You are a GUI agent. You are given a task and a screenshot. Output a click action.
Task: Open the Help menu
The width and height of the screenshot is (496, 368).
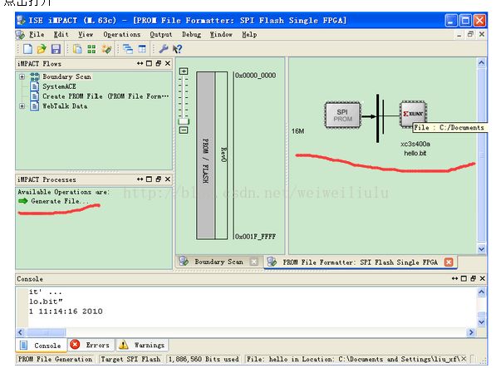(x=249, y=34)
